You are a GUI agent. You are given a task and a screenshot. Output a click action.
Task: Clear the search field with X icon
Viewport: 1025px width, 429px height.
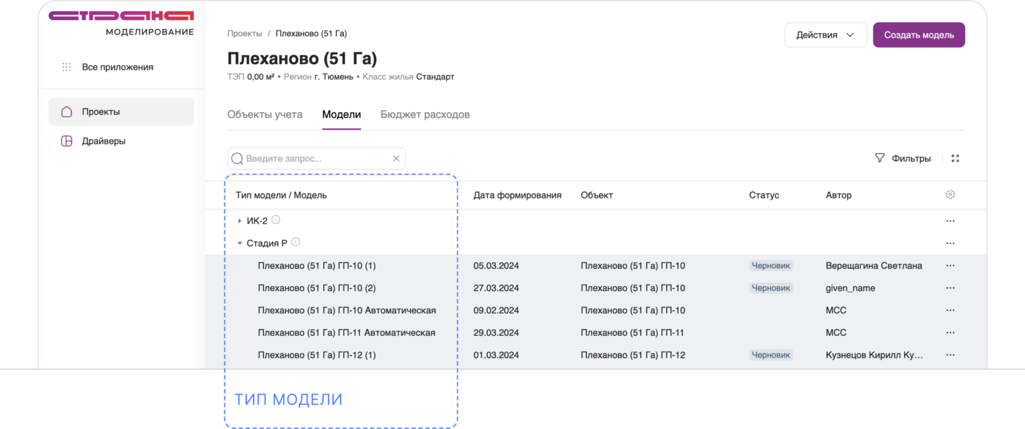click(x=396, y=159)
